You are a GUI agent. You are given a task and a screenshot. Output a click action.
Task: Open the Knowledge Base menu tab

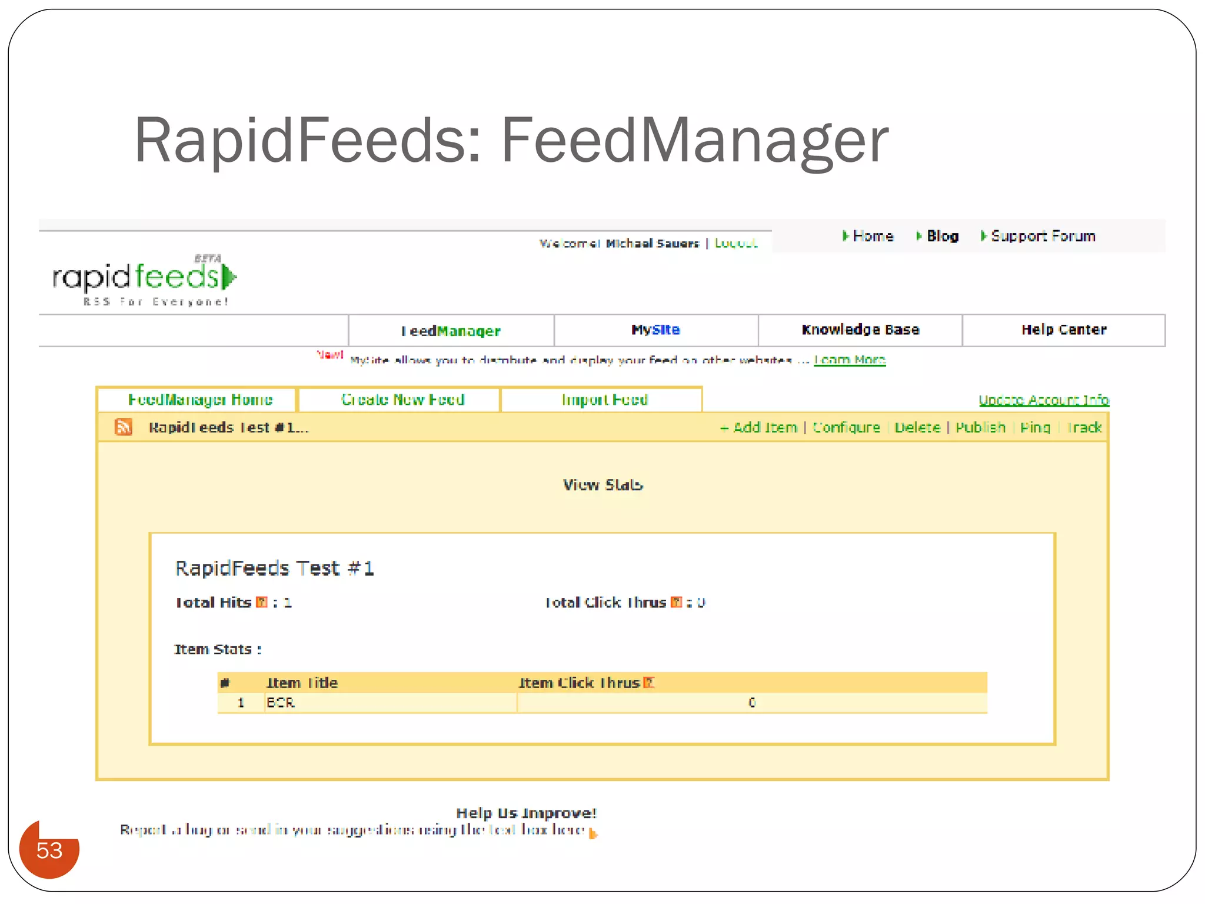(x=861, y=330)
